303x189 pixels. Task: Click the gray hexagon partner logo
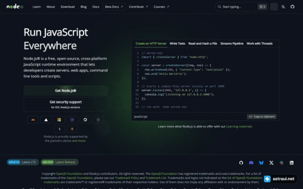coord(98,120)
